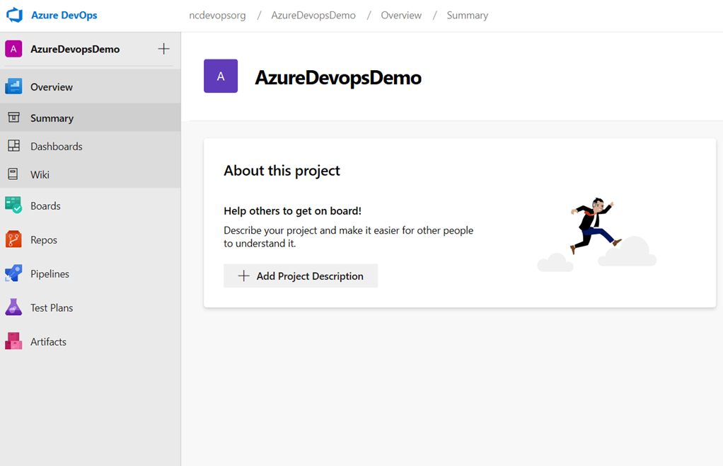This screenshot has height=466, width=723.
Task: Click the Pipelines rocket icon
Action: coord(13,273)
